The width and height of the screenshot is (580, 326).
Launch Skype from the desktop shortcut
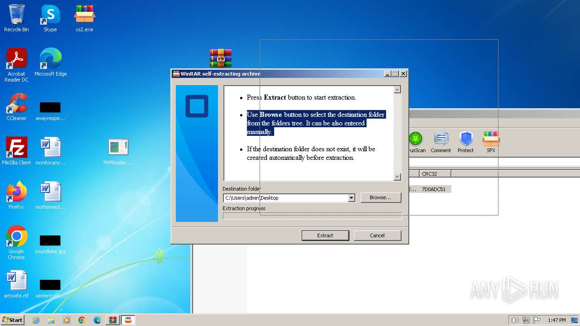pos(50,18)
